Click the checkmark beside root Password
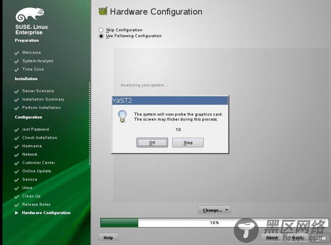The height and width of the screenshot is (245, 331). point(16,130)
